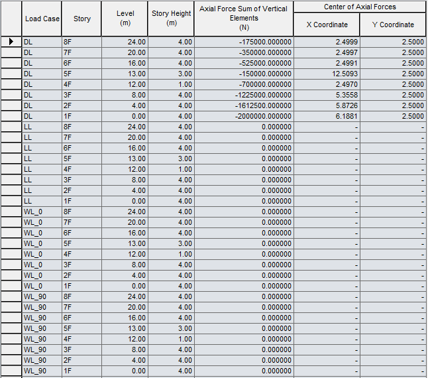Select the Story cell in WL_90 8F row
The width and height of the screenshot is (428, 378).
(x=82, y=296)
